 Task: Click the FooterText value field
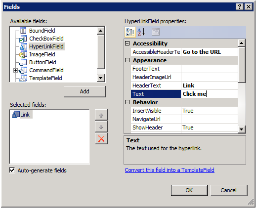click(209, 69)
